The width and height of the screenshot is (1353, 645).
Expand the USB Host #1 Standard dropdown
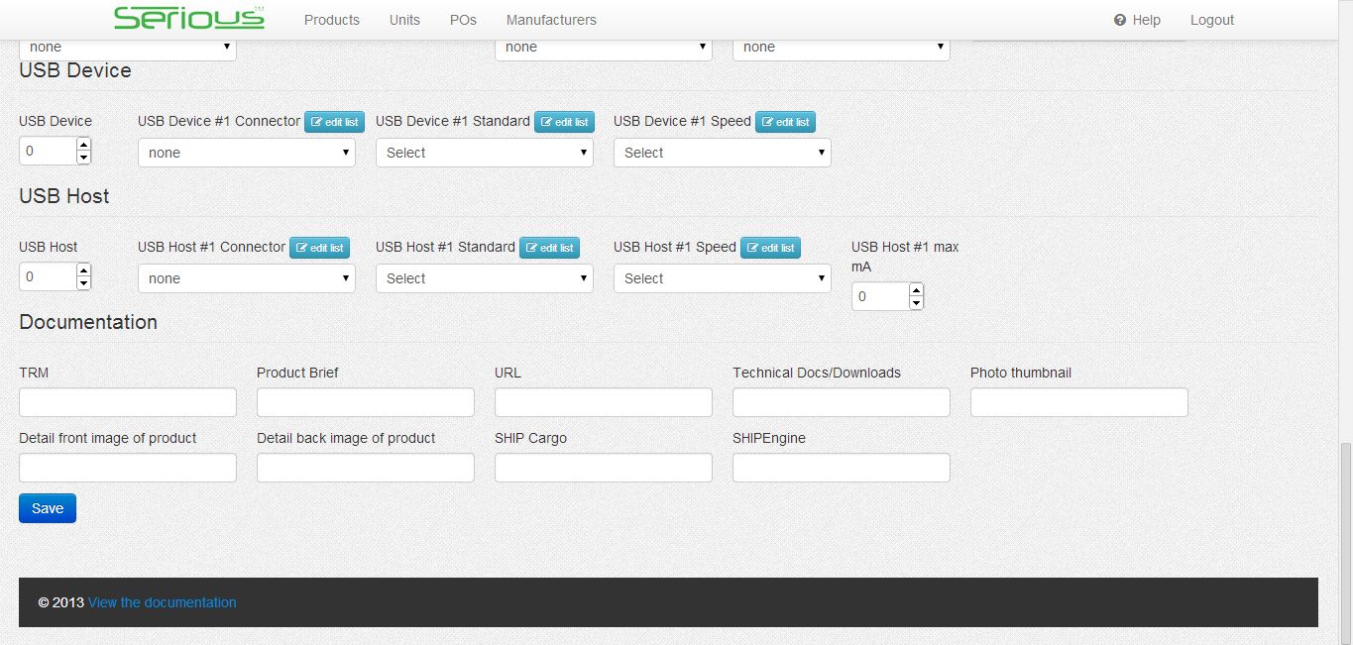[x=484, y=278]
